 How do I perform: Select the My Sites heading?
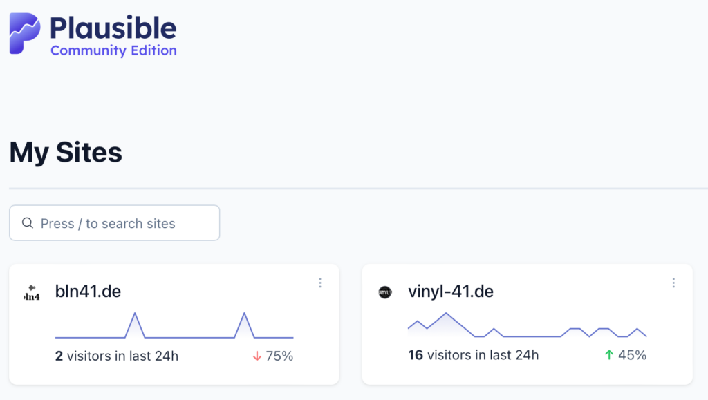(65, 153)
